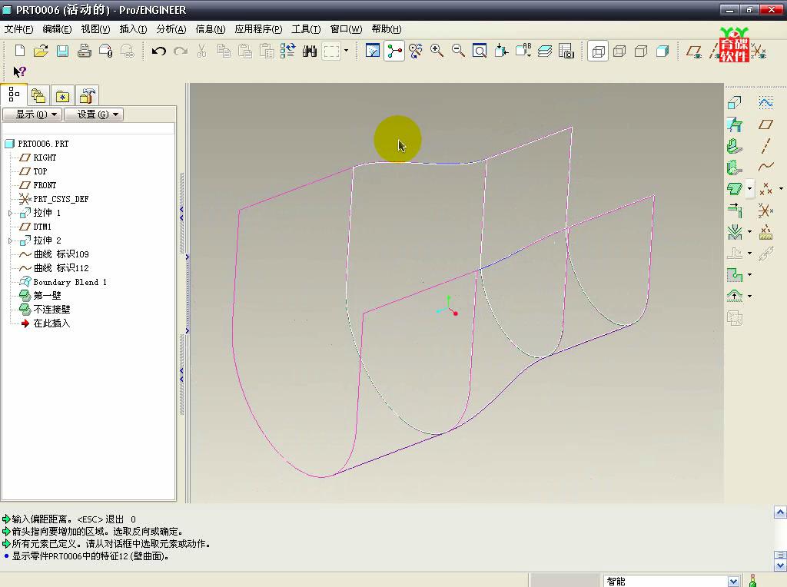Open the 分析(A) menu

point(171,29)
